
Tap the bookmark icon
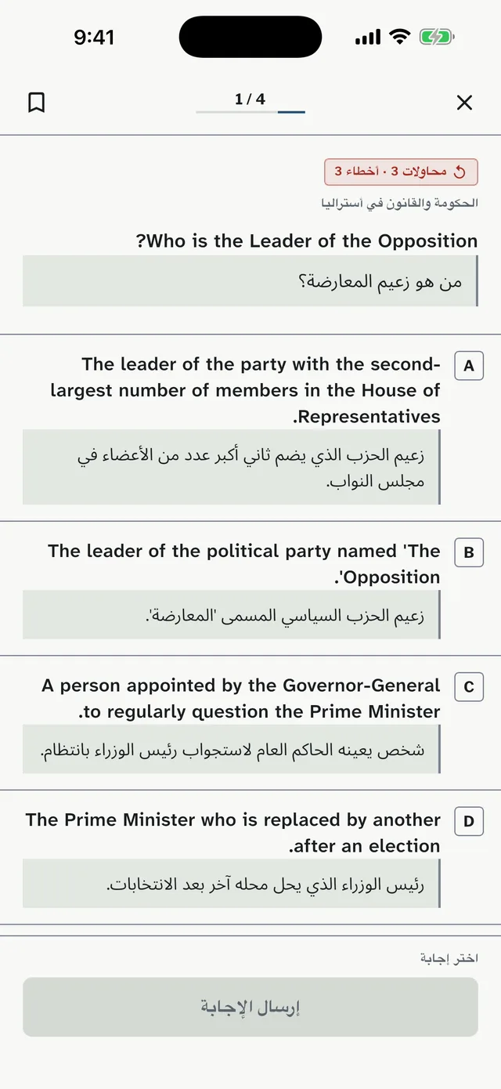coord(36,103)
